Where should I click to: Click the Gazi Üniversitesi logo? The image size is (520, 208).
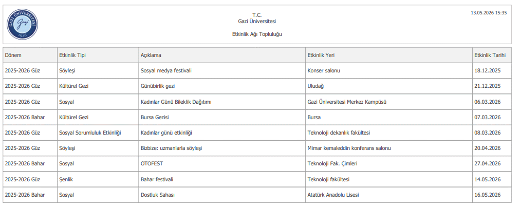click(x=22, y=25)
